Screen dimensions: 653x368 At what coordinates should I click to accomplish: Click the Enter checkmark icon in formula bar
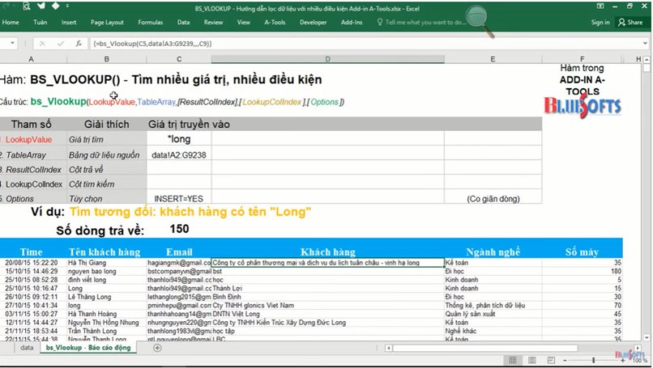(x=61, y=43)
